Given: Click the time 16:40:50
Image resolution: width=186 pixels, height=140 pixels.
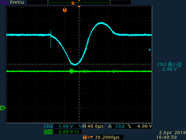Looking at the screenshot, I should pos(167,137).
